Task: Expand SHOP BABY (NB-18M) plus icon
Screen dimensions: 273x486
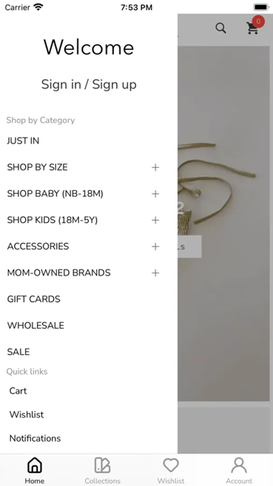Action: (x=155, y=194)
